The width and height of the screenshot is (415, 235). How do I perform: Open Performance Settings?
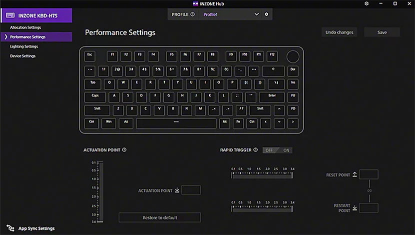coord(36,37)
